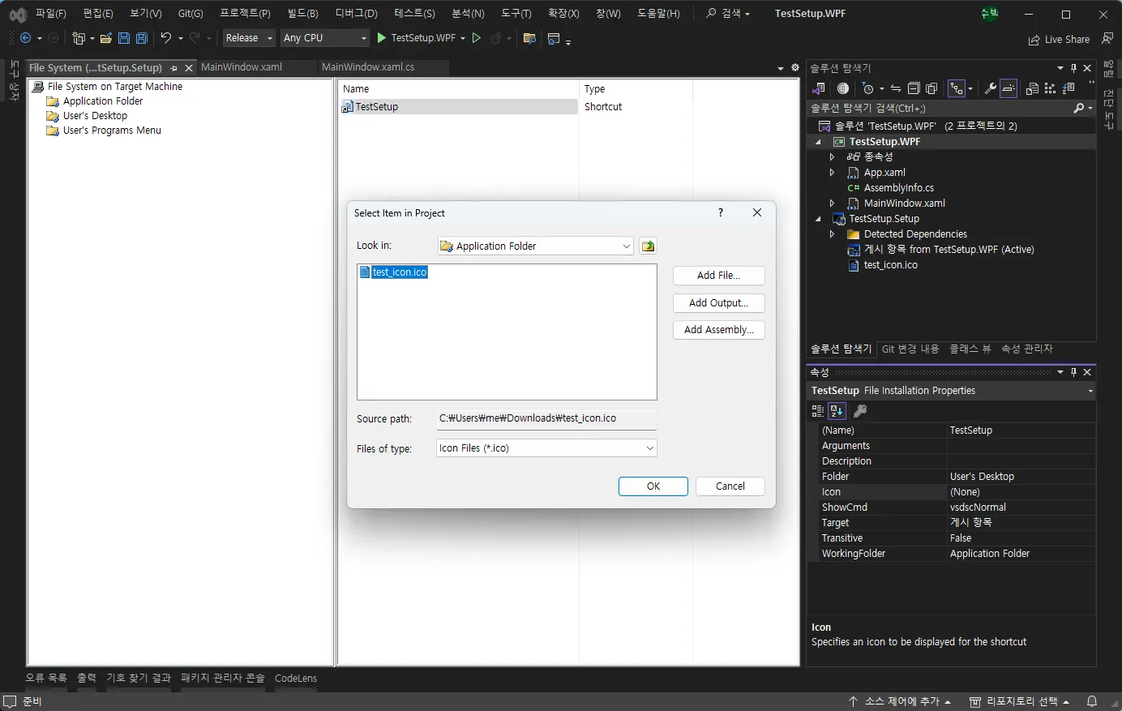Cancel the Select Item dialog
This screenshot has height=711, width=1122.
point(730,486)
